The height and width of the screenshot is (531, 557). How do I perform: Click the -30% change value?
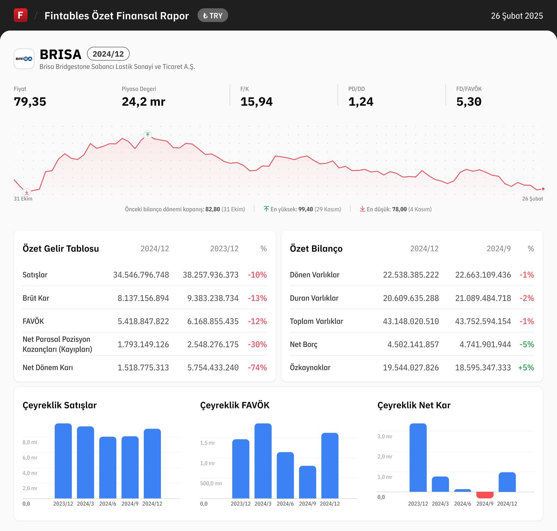[257, 344]
